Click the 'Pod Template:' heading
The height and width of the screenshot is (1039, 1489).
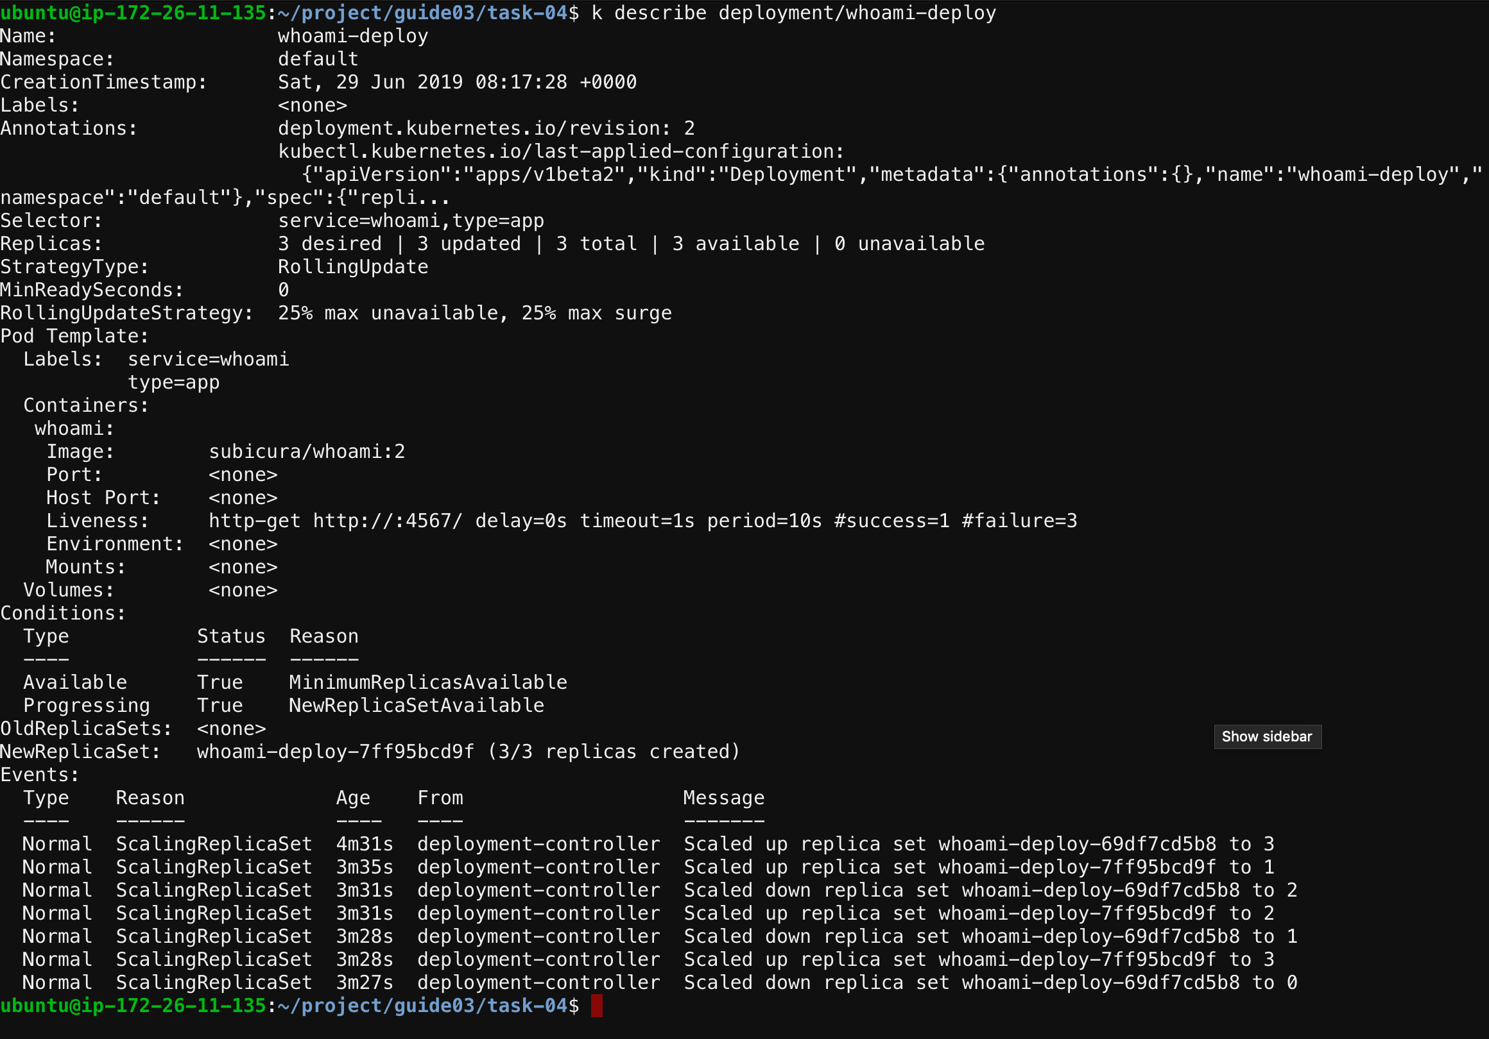point(74,337)
